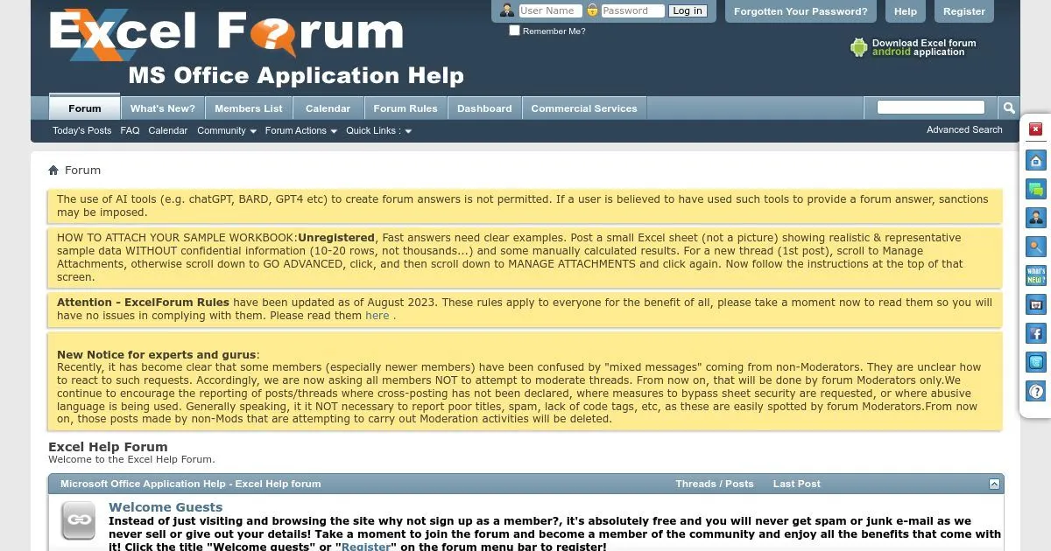Click the Android robot icon
Viewport: 1051px width, 551px height.
pyautogui.click(x=858, y=47)
